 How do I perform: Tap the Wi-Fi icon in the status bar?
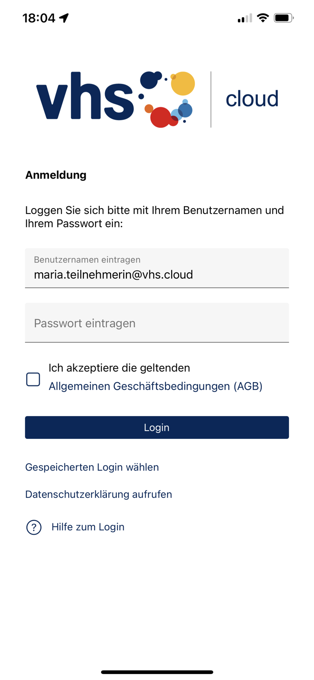tap(264, 18)
